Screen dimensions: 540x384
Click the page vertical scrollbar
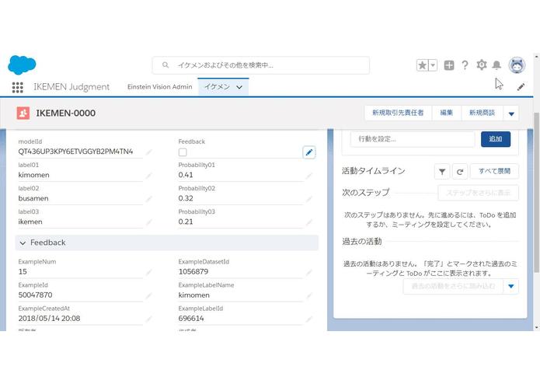tap(536, 191)
